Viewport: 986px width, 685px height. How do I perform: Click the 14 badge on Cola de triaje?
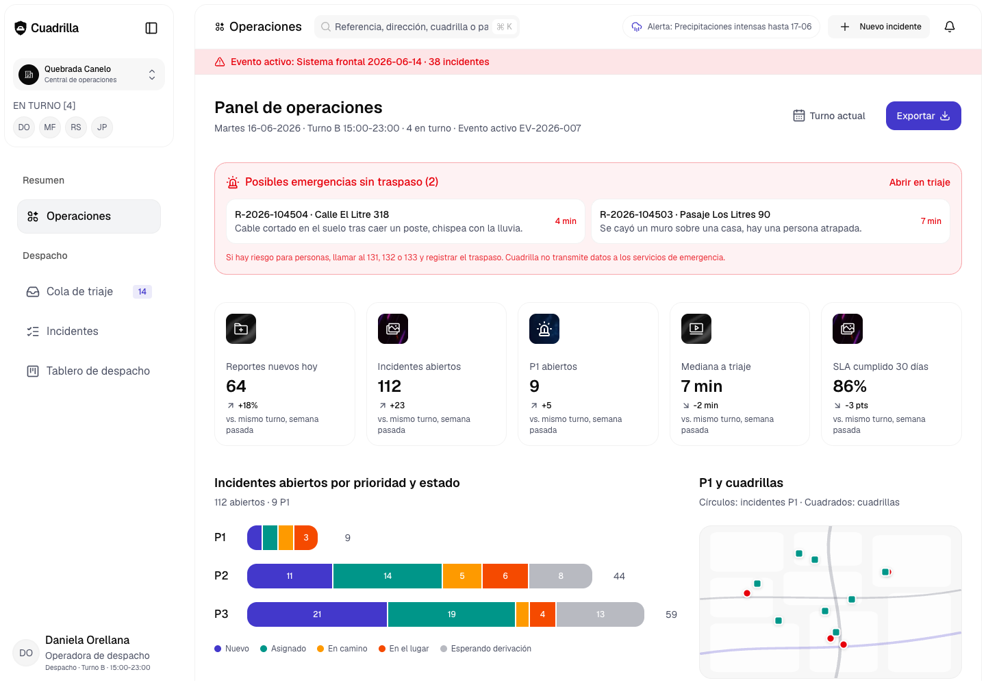[x=142, y=292]
